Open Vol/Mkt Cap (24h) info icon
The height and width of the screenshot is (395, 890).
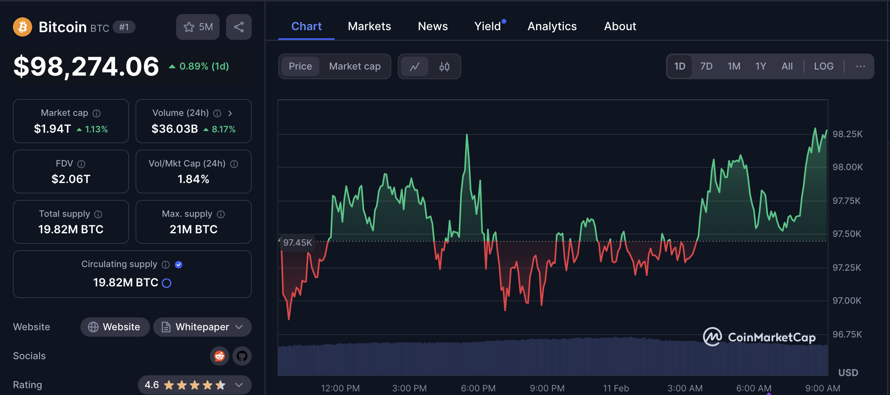[234, 164]
